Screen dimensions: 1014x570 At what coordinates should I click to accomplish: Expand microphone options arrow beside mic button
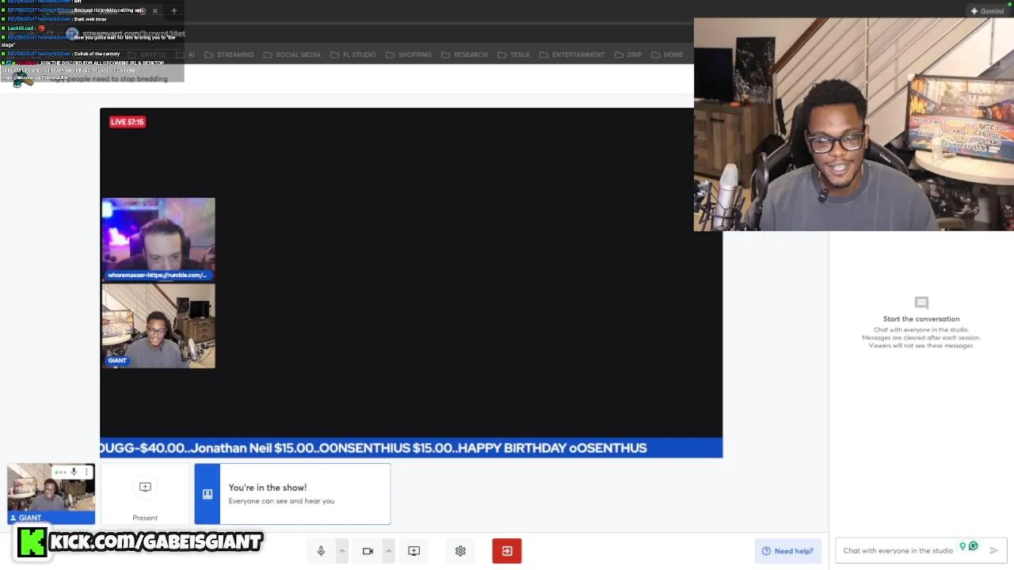(x=342, y=551)
